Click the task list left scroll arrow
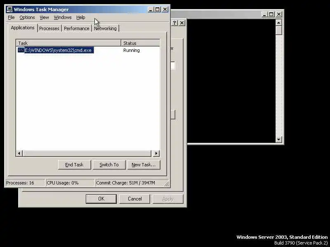The width and height of the screenshot is (330, 247). (x=19, y=153)
